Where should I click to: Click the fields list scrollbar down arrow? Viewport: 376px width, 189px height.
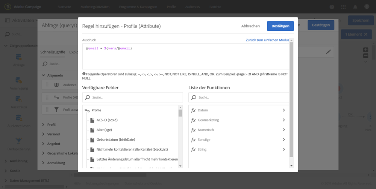(x=180, y=166)
